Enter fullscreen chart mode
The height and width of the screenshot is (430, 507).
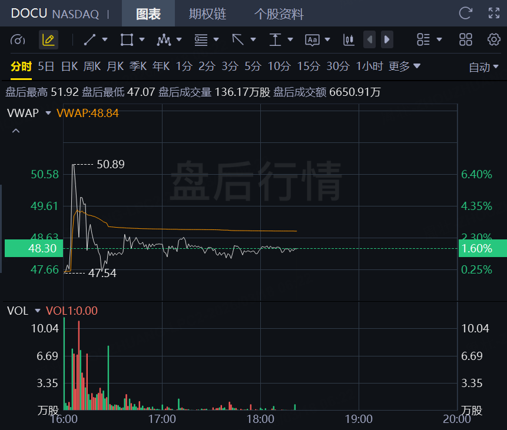494,13
